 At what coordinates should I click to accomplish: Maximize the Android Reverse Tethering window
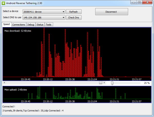click(139, 2)
